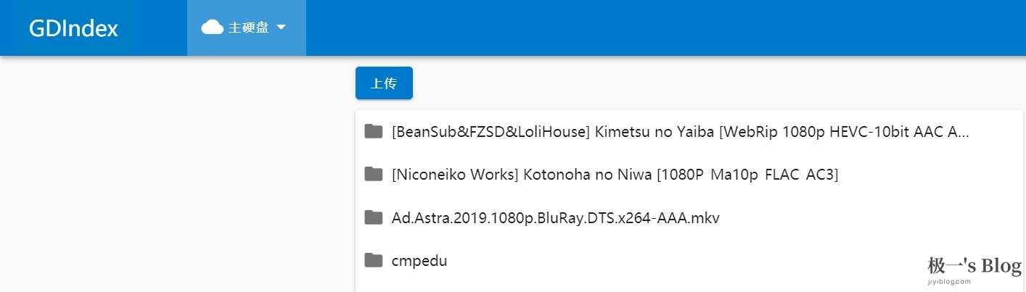
Task: Open Ad.Astra.2019.1080p.BluRay.DTS.x264-AAA.mkv folder name
Action: coord(555,217)
